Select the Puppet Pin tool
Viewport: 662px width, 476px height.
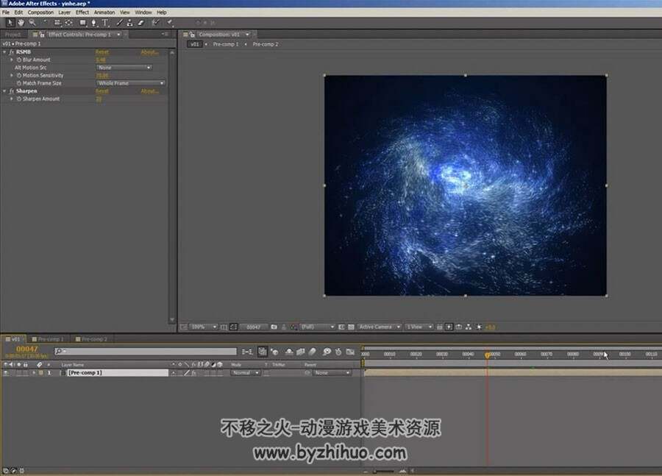[170, 22]
